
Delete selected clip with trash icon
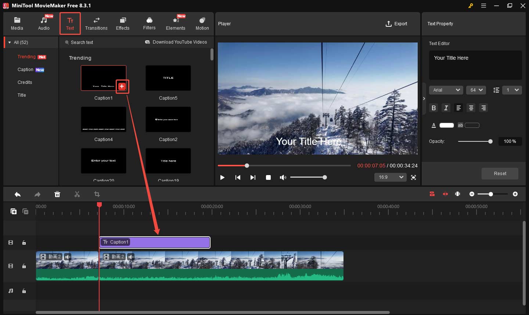(x=57, y=194)
